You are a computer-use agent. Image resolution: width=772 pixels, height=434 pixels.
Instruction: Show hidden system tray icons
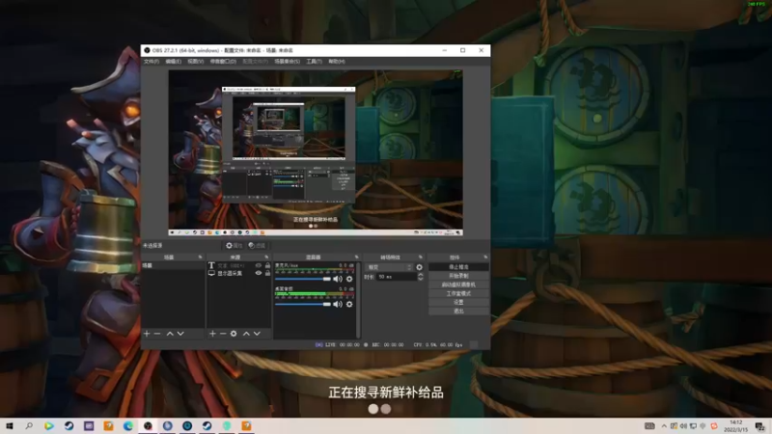(664, 425)
